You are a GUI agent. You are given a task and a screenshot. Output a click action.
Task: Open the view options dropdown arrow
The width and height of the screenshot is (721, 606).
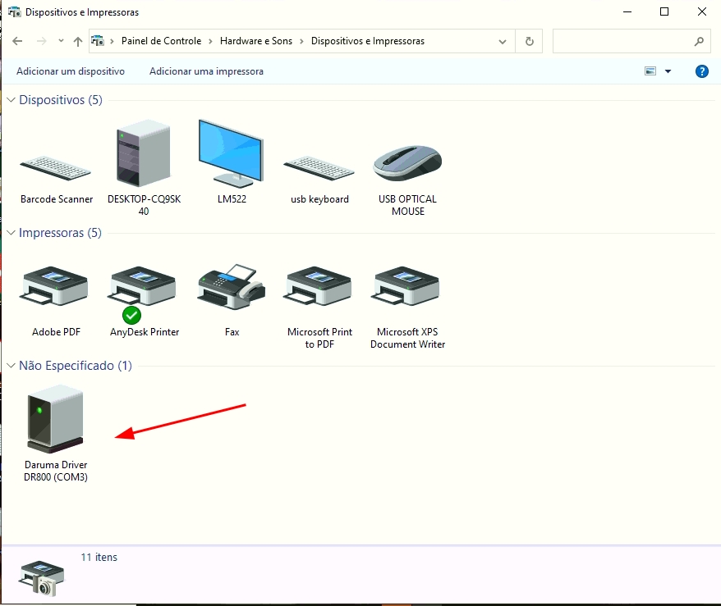668,71
